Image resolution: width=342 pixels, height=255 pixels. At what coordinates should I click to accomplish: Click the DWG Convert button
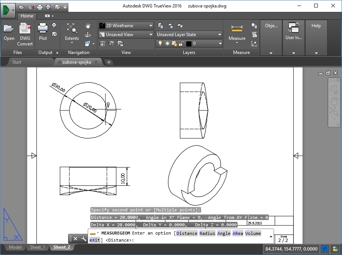point(25,33)
